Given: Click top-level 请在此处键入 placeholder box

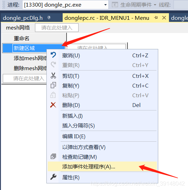Looking at the screenshot, I should 57,28.
